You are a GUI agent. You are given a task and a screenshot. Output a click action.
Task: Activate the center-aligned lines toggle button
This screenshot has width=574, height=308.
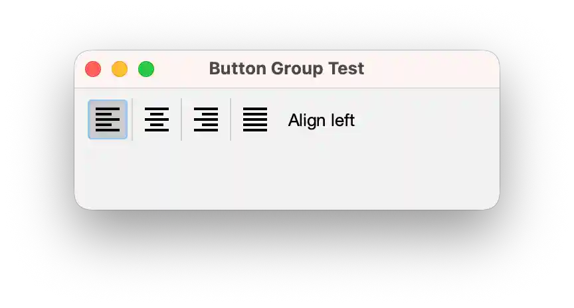pos(157,119)
